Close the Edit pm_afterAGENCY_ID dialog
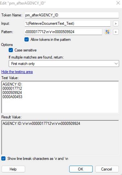 tap(118, 3)
